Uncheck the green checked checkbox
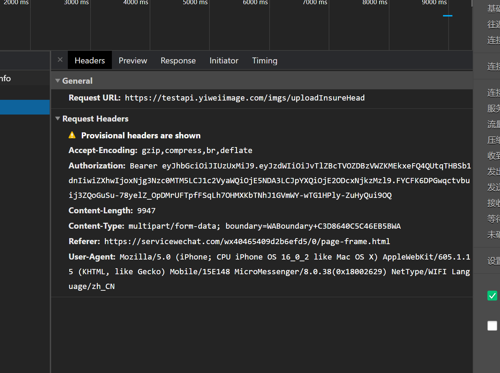 point(492,296)
